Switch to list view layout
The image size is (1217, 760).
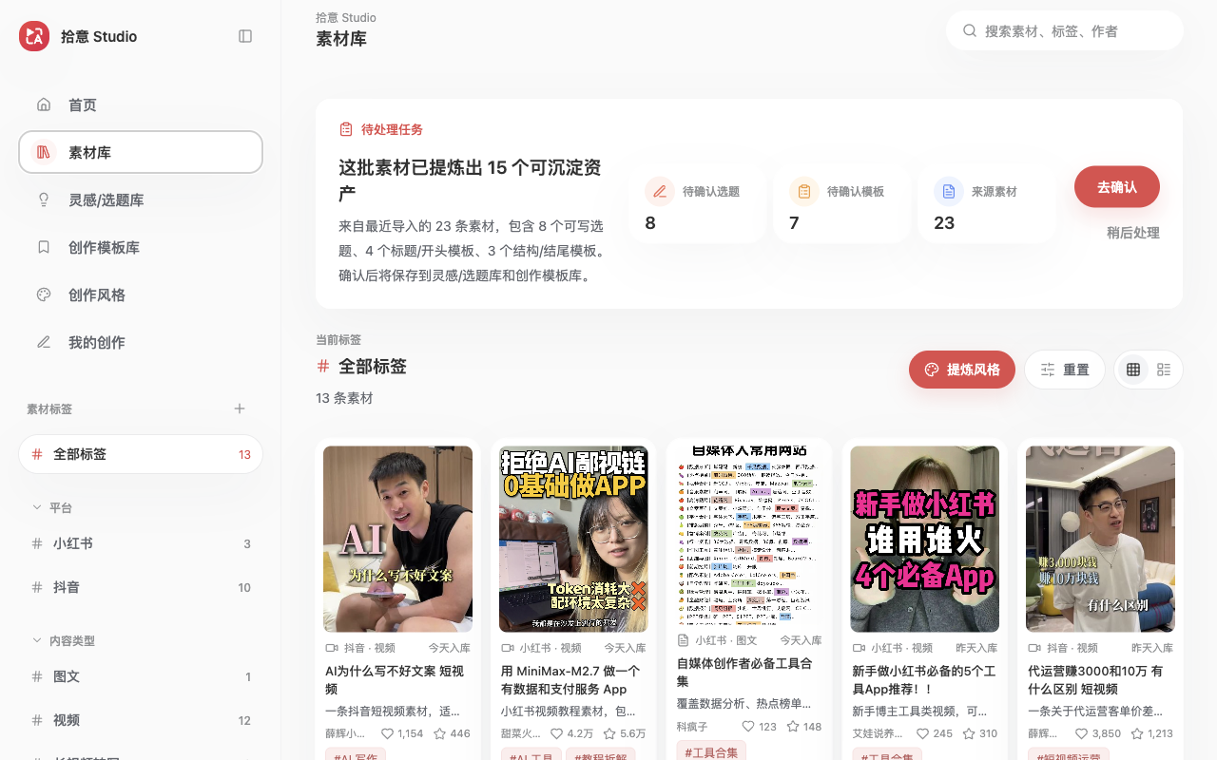click(x=1164, y=370)
